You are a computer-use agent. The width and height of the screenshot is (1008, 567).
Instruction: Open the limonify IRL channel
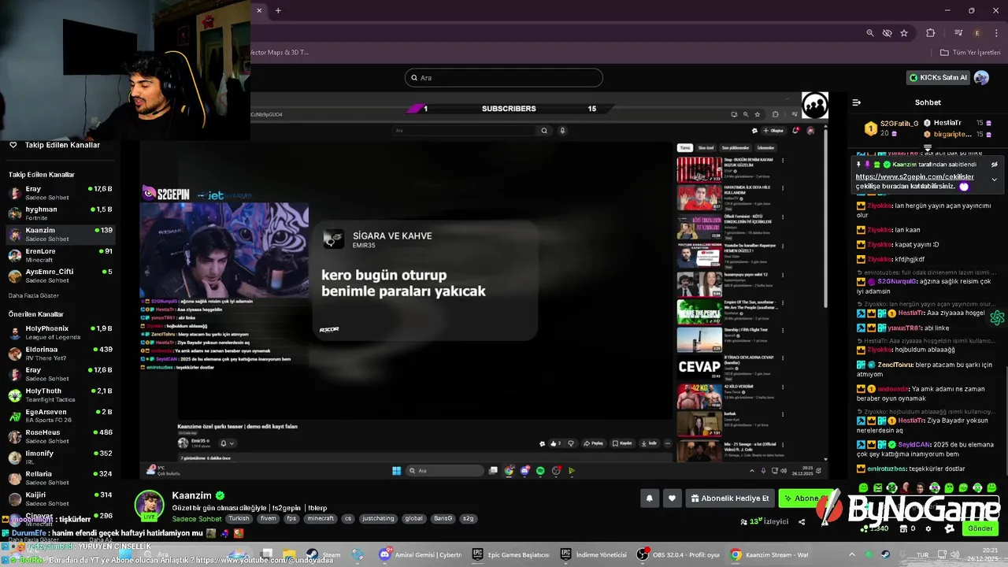point(61,458)
